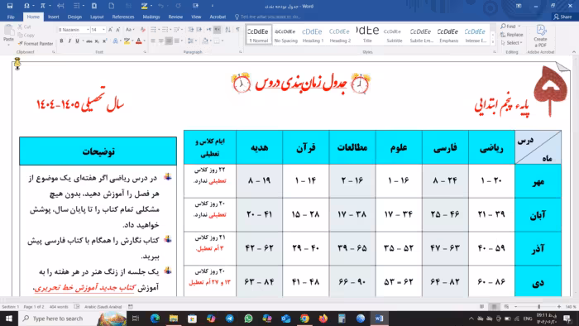Open Telegram from the taskbar

230,319
